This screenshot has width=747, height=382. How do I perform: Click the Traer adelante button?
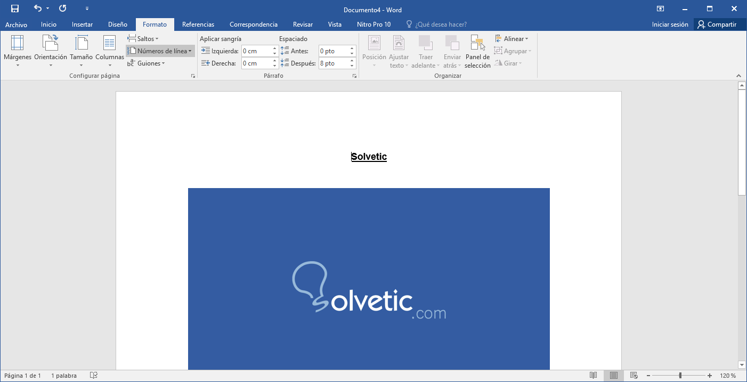pos(425,51)
